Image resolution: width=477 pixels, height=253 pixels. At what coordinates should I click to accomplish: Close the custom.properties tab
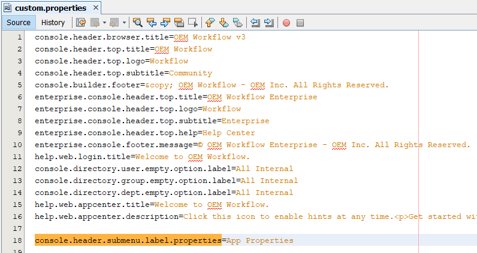point(95,8)
